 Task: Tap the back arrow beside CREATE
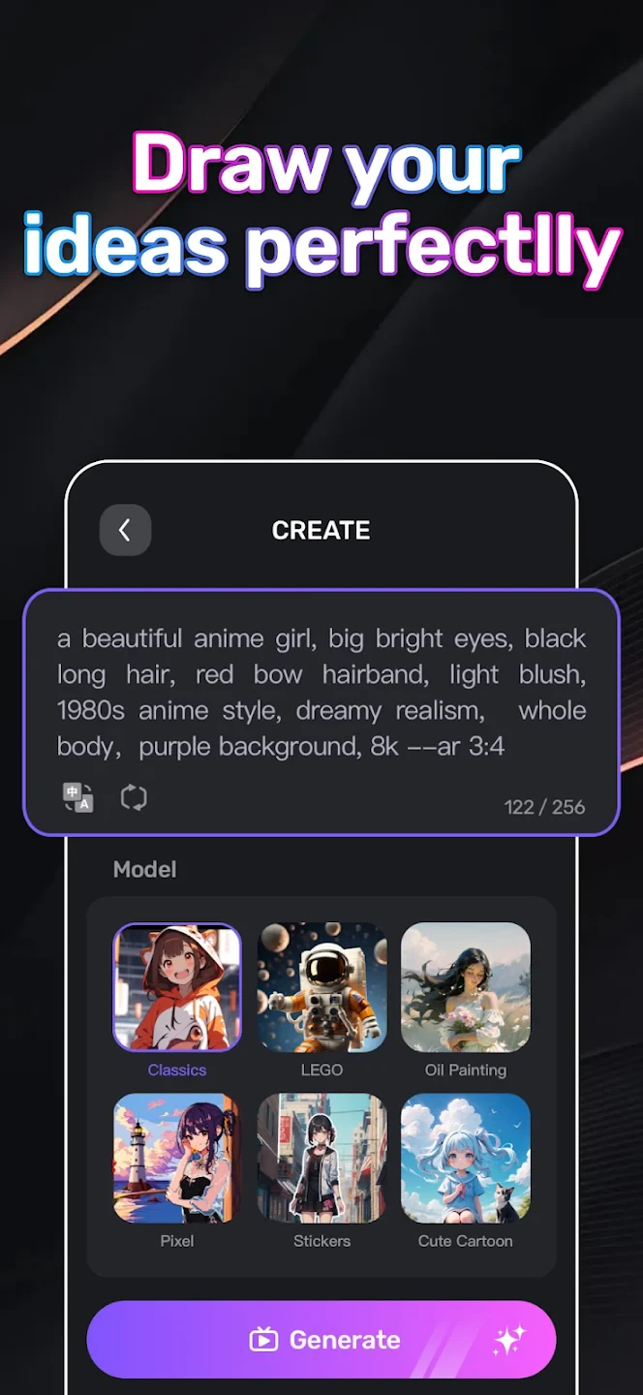pos(125,530)
